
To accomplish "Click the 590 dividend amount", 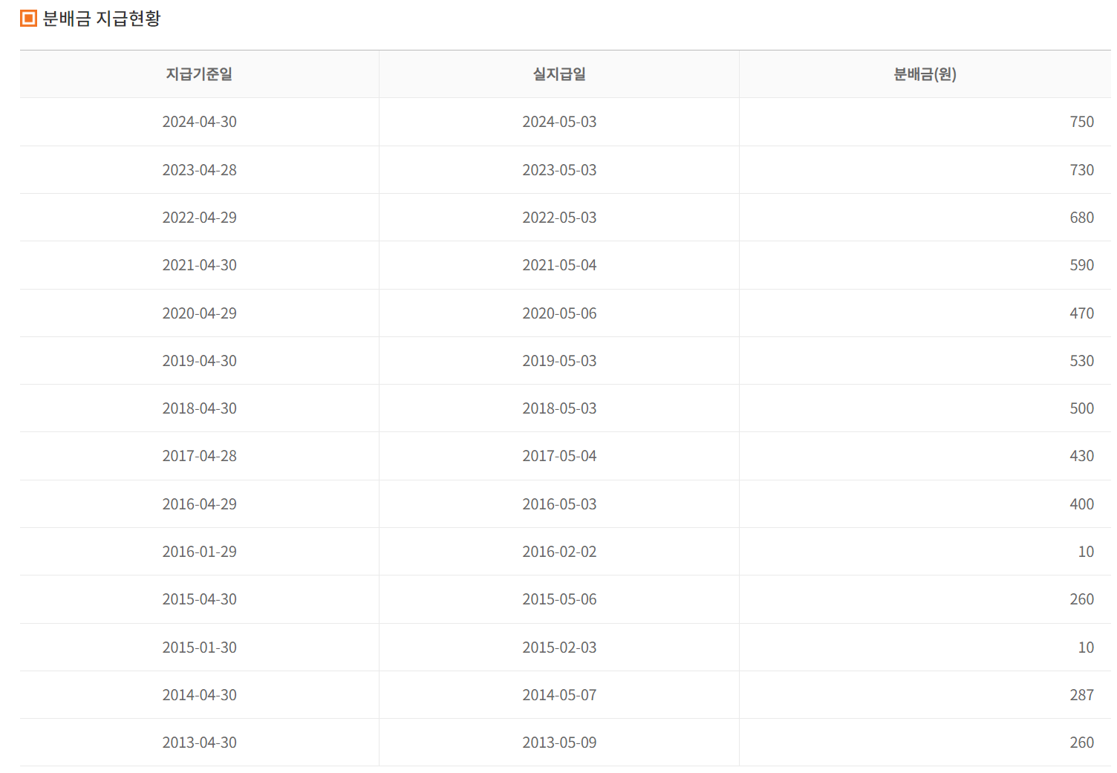I will click(x=1081, y=265).
